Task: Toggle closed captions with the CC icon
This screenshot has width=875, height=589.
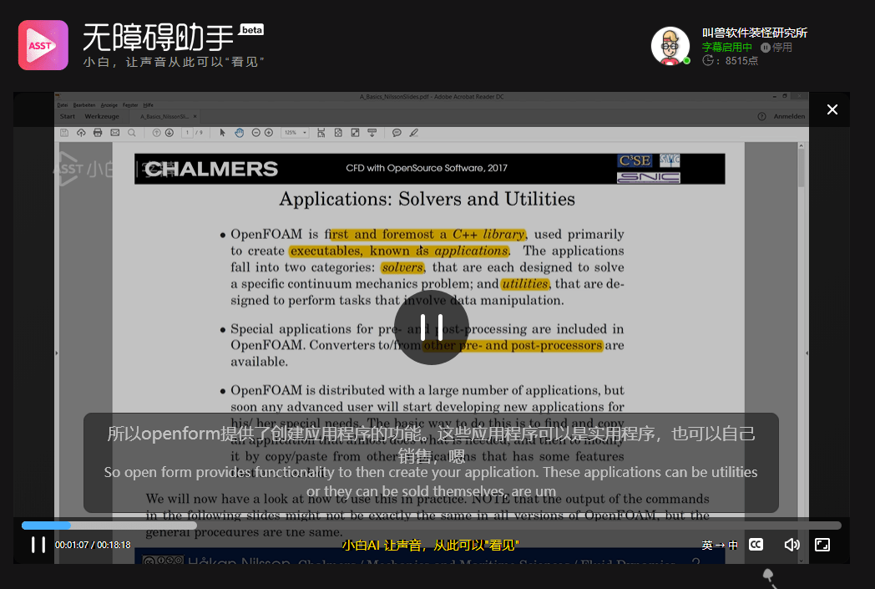Action: [x=756, y=545]
